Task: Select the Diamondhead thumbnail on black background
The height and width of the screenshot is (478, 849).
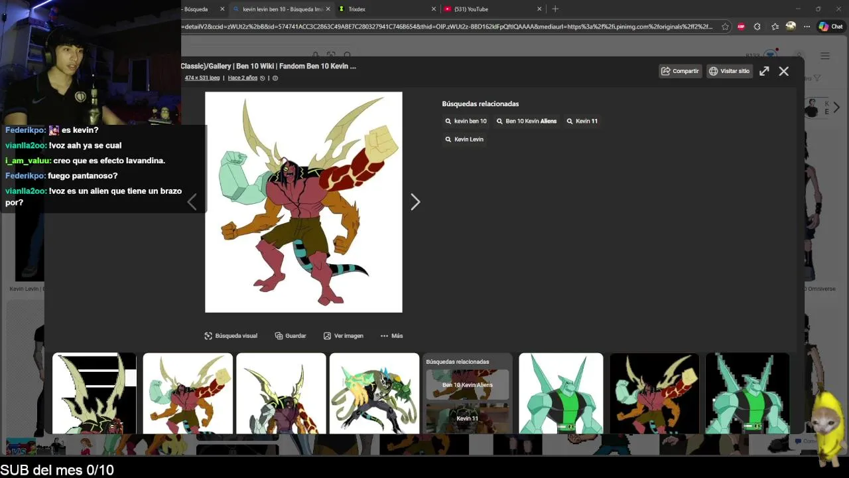Action: pyautogui.click(x=748, y=393)
